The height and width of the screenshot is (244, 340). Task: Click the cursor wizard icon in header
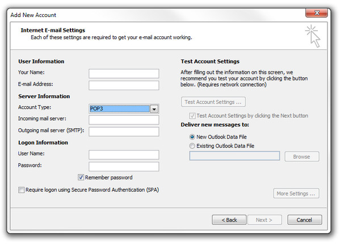point(312,36)
